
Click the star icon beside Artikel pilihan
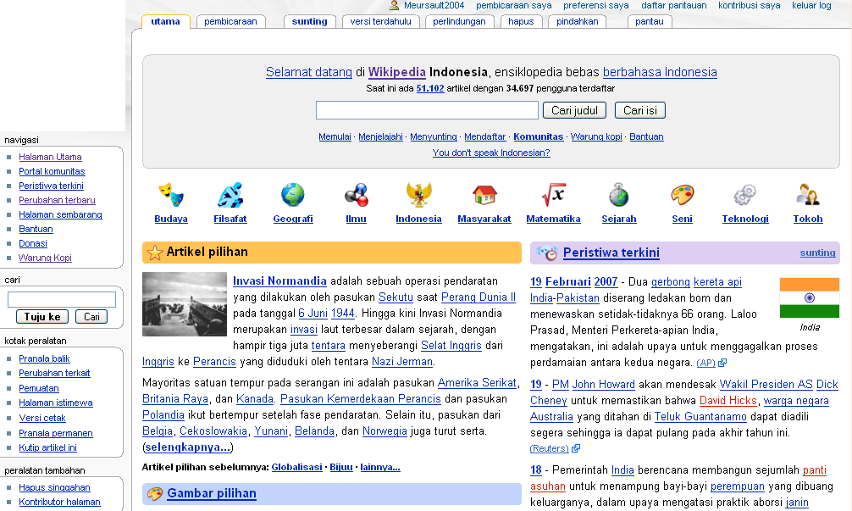155,253
